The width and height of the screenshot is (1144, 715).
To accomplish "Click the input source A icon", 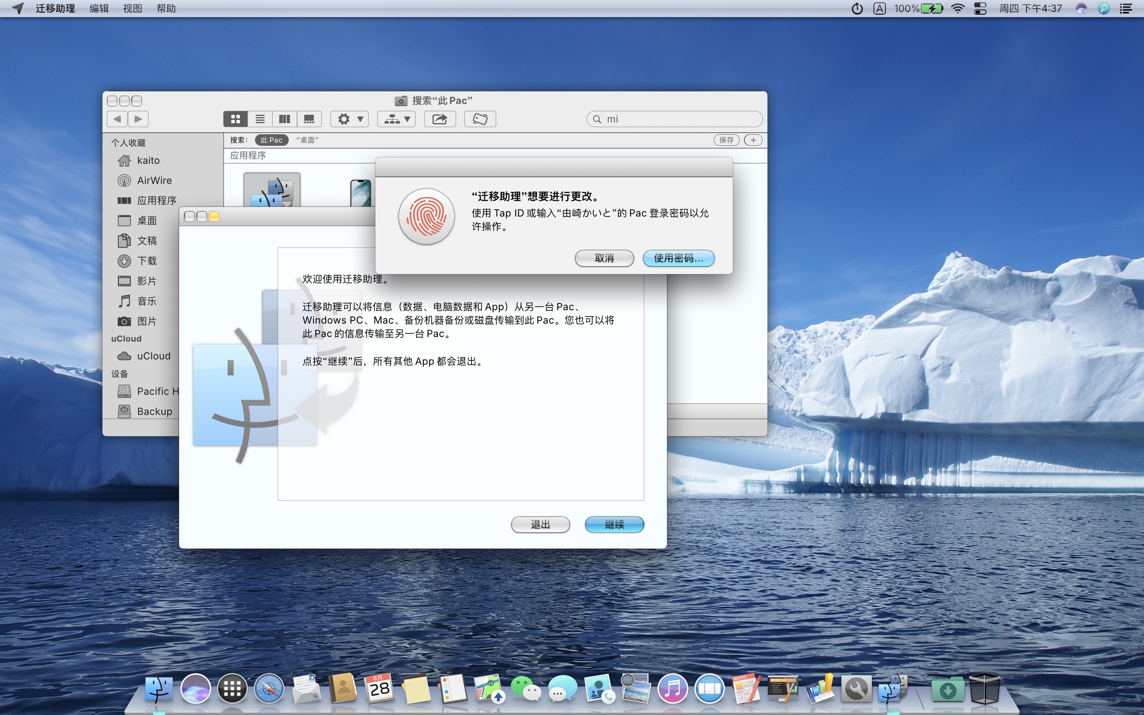I will click(879, 8).
